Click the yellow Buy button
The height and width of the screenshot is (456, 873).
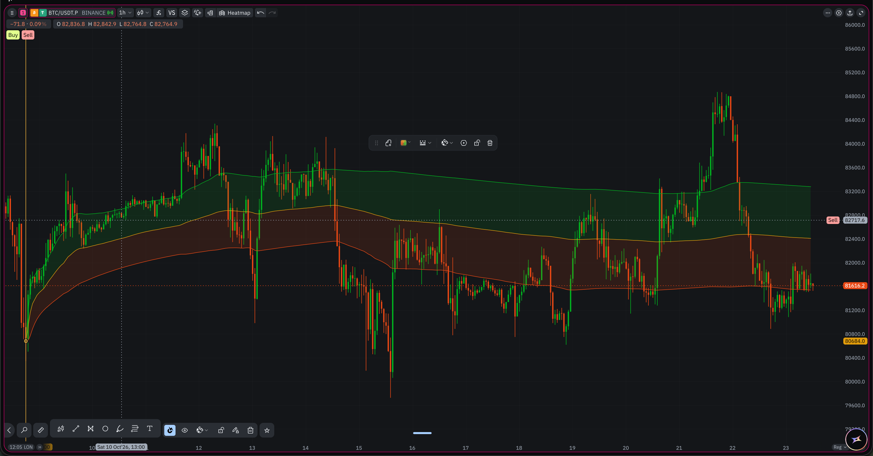click(13, 35)
